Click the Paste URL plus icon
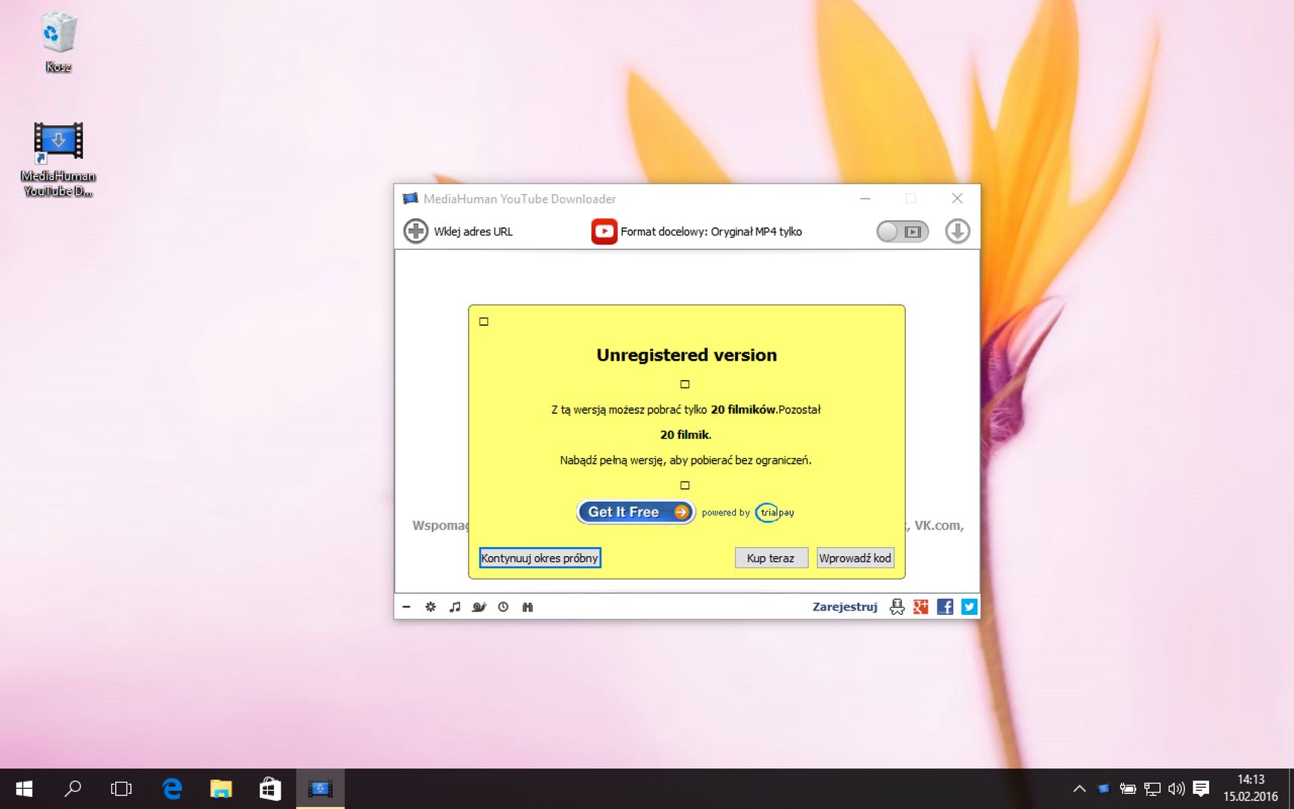This screenshot has width=1294, height=809. coord(416,231)
